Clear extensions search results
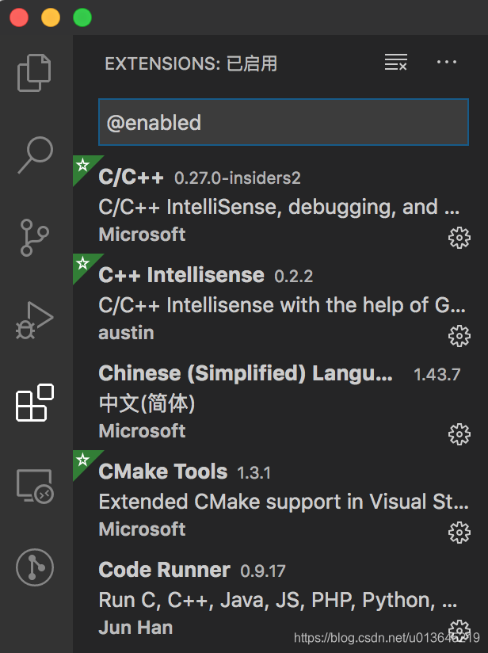This screenshot has height=653, width=488. 395,63
